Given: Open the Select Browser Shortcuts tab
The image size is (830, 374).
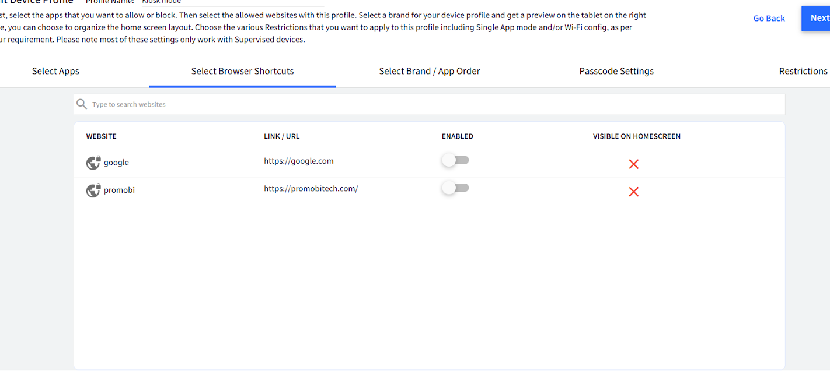Looking at the screenshot, I should click(x=242, y=71).
